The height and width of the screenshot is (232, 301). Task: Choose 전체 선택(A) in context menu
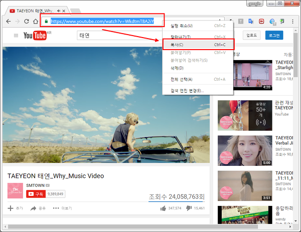click(x=198, y=79)
